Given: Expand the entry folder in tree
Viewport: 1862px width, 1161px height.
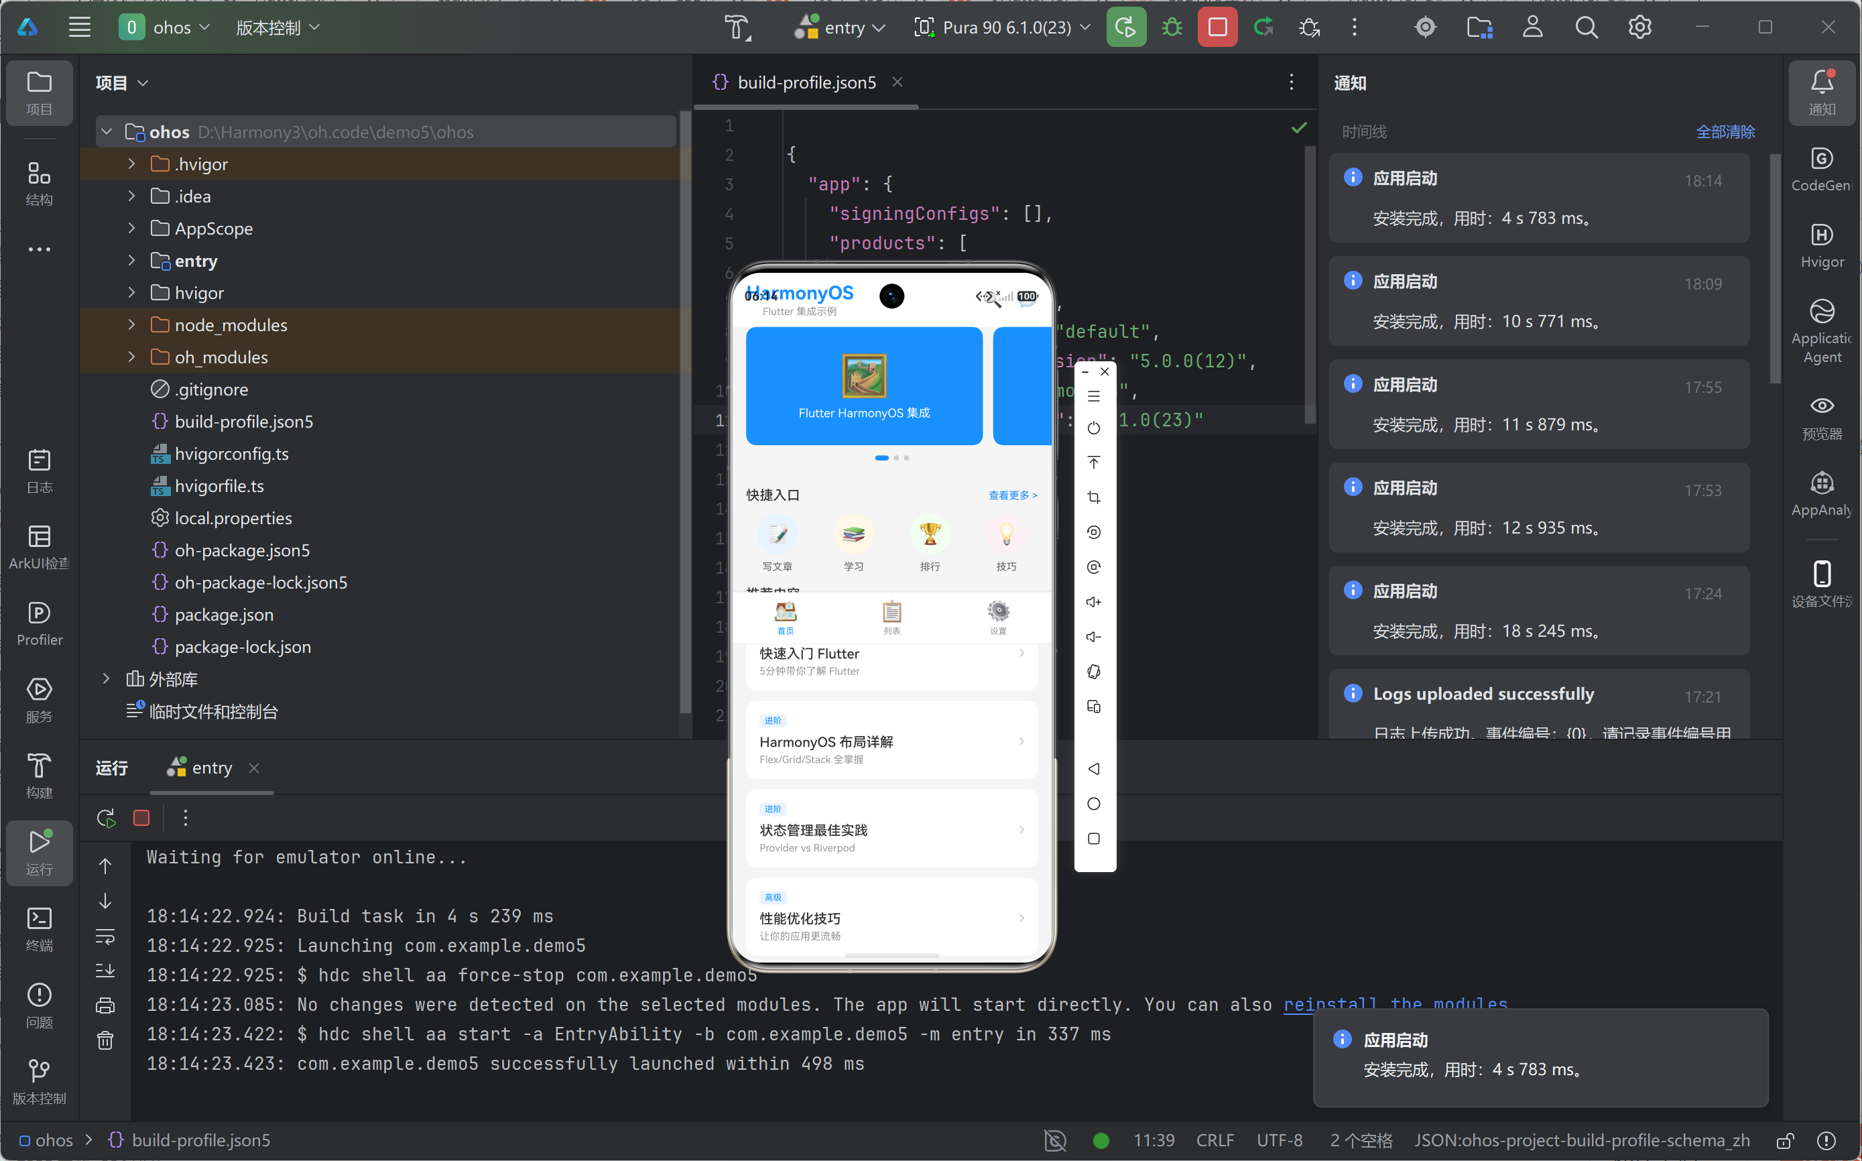Looking at the screenshot, I should (131, 261).
